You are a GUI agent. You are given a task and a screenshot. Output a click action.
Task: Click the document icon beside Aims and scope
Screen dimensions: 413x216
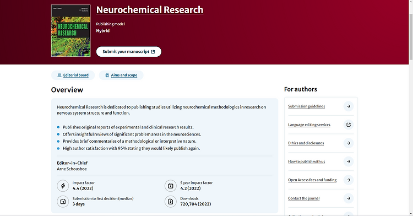(107, 75)
